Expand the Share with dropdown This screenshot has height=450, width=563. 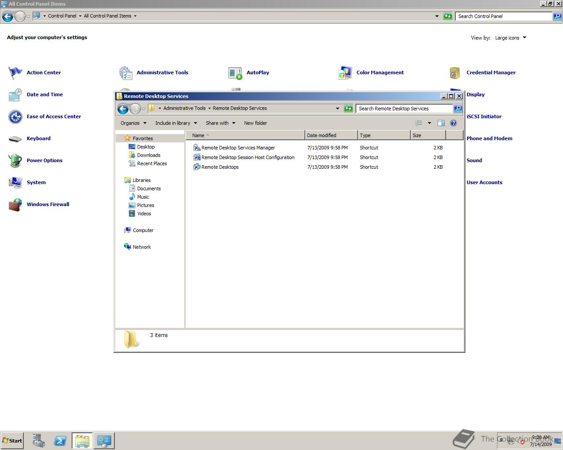point(220,123)
